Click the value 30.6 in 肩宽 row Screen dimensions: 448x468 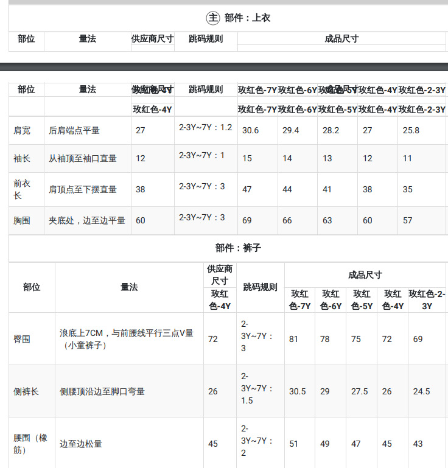[250, 130]
